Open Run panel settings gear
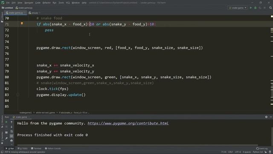Viewport: 273px width, 154px height. [266, 117]
